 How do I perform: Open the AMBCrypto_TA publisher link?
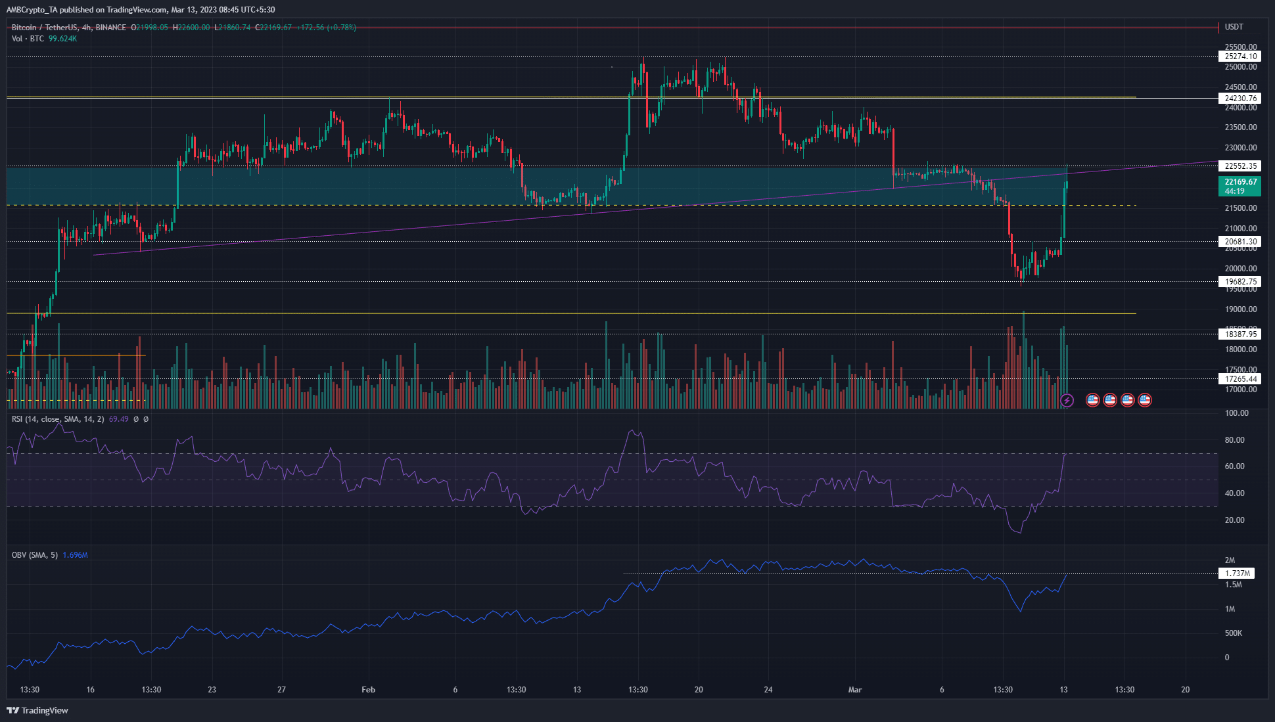pyautogui.click(x=32, y=9)
